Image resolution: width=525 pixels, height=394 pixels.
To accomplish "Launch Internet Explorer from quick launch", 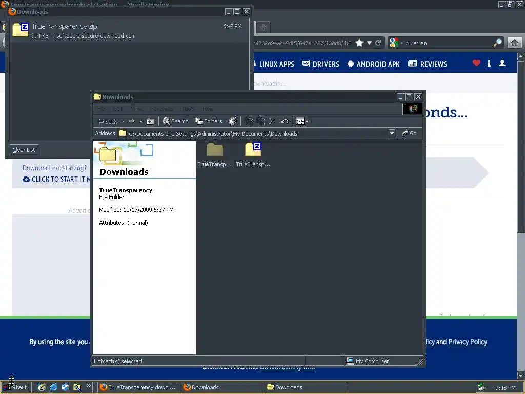I will pyautogui.click(x=53, y=387).
